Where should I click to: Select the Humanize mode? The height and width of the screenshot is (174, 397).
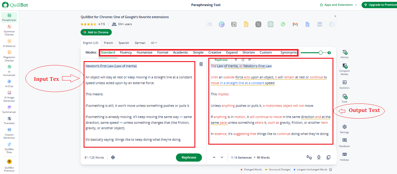(x=144, y=52)
